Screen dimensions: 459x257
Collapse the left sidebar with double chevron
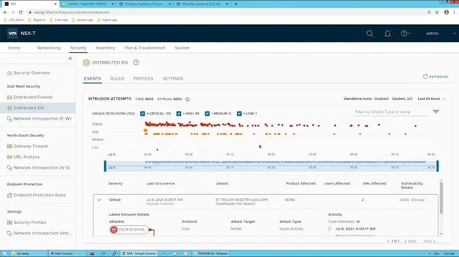[70, 59]
